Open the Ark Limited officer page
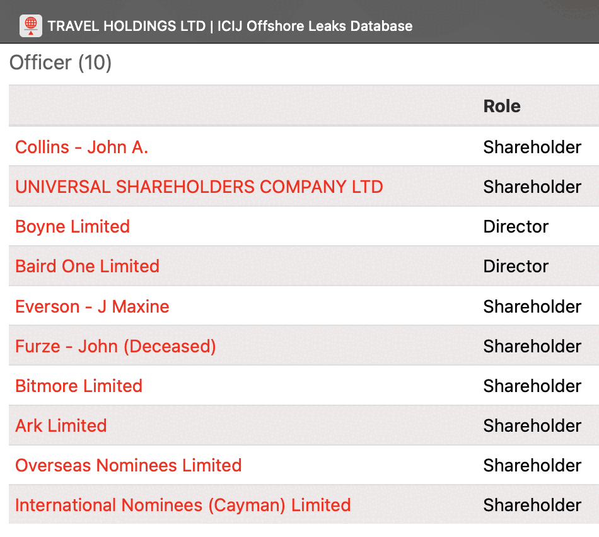 [x=61, y=425]
